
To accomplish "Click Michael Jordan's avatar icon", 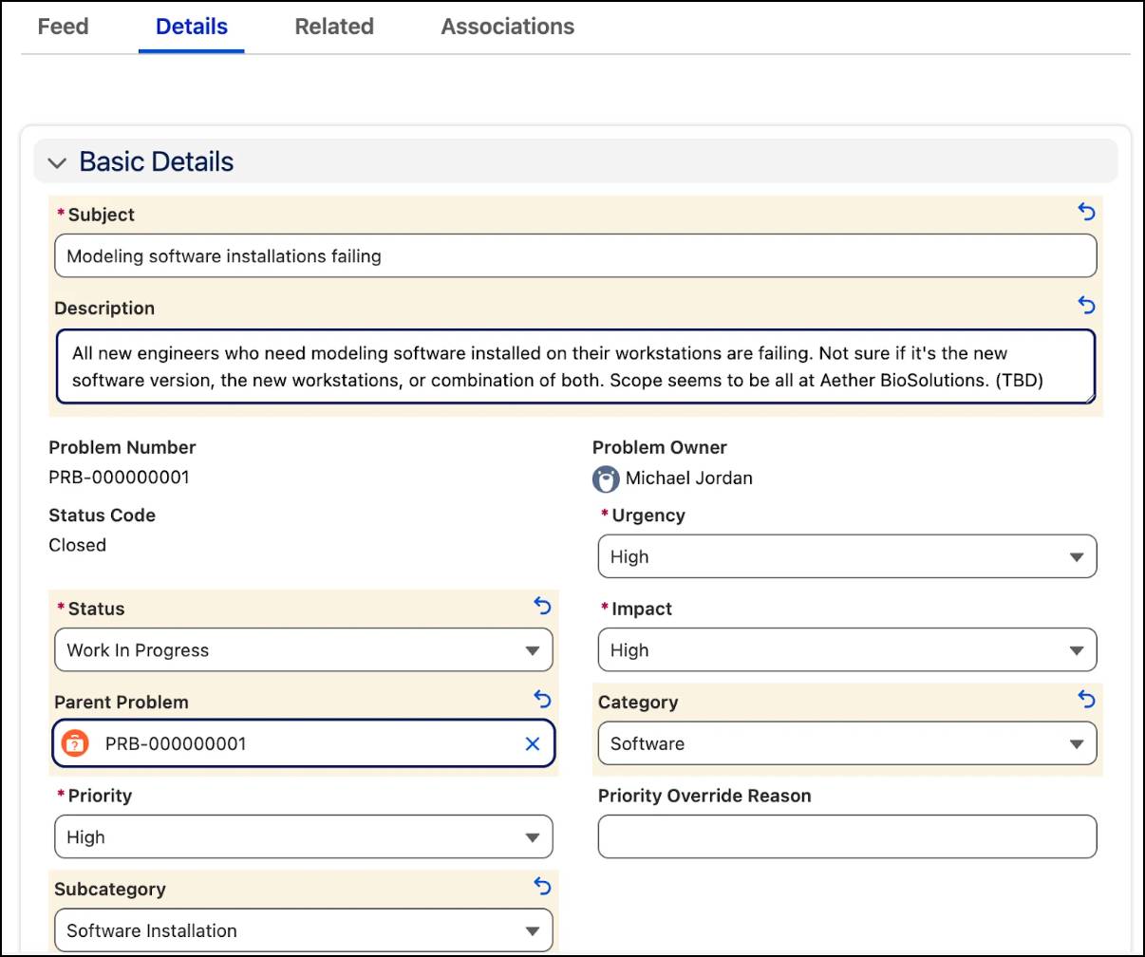I will coord(606,478).
